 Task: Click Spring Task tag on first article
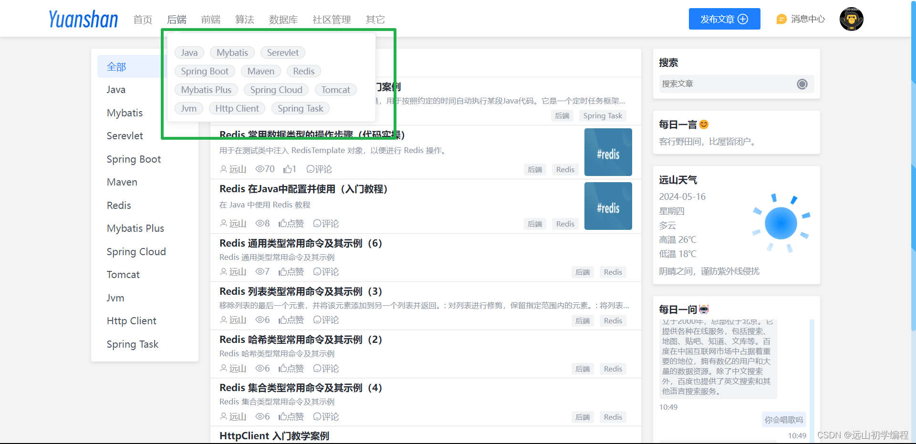[603, 116]
